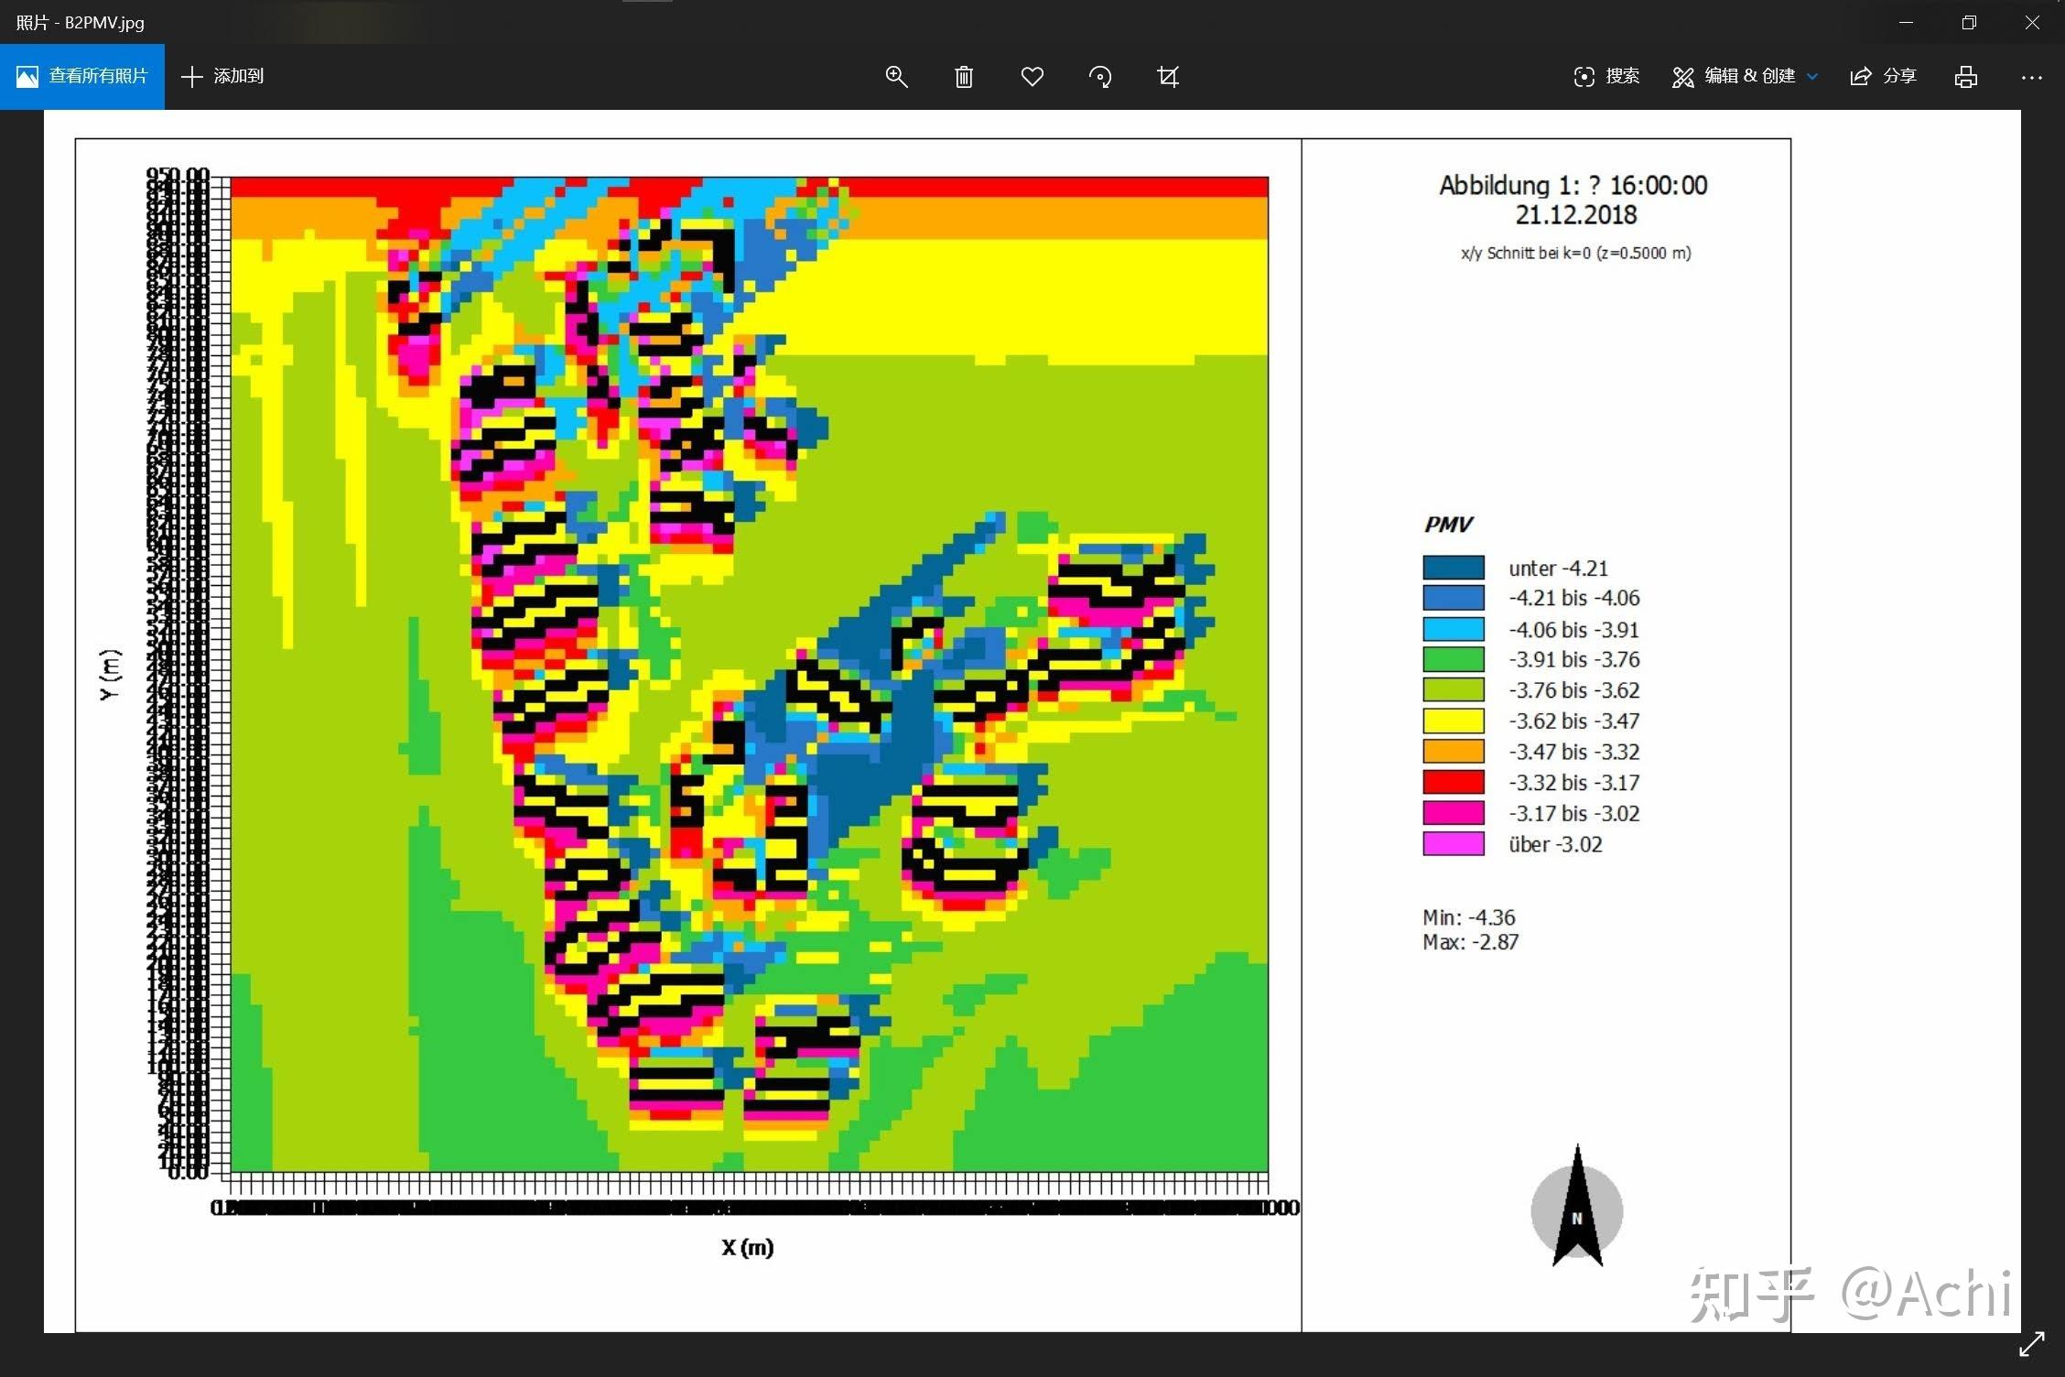The height and width of the screenshot is (1377, 2065).
Task: Click the heart favorite icon
Action: click(x=1032, y=77)
